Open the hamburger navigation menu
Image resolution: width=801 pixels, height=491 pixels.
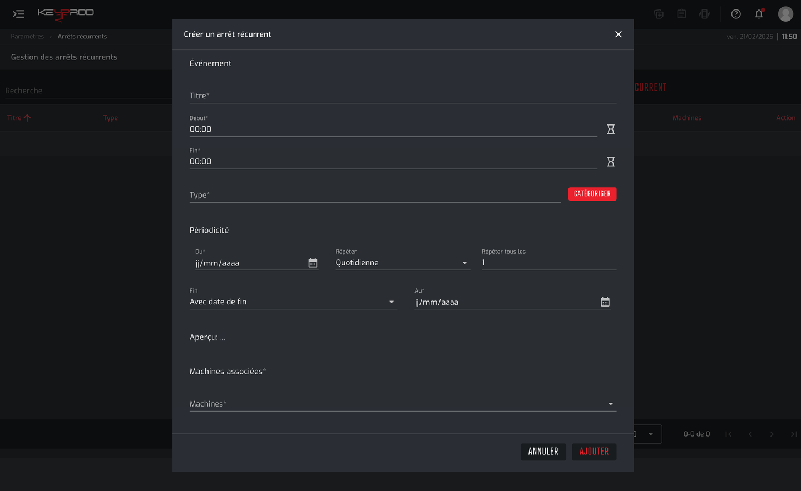tap(19, 14)
